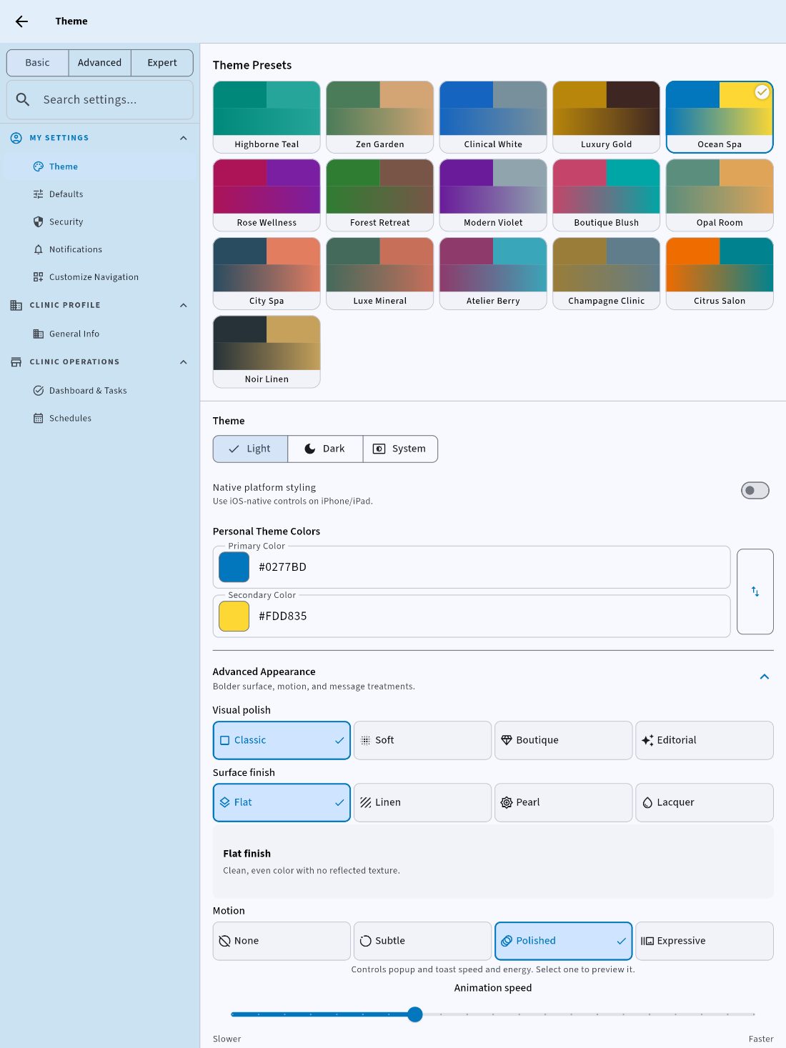This screenshot has width=786, height=1048.
Task: Click the Defaults sliders icon
Action: (x=39, y=194)
